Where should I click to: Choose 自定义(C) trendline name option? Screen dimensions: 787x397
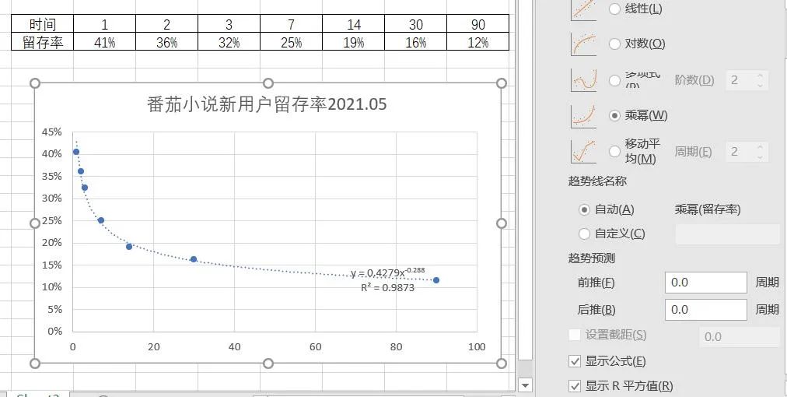pyautogui.click(x=584, y=234)
